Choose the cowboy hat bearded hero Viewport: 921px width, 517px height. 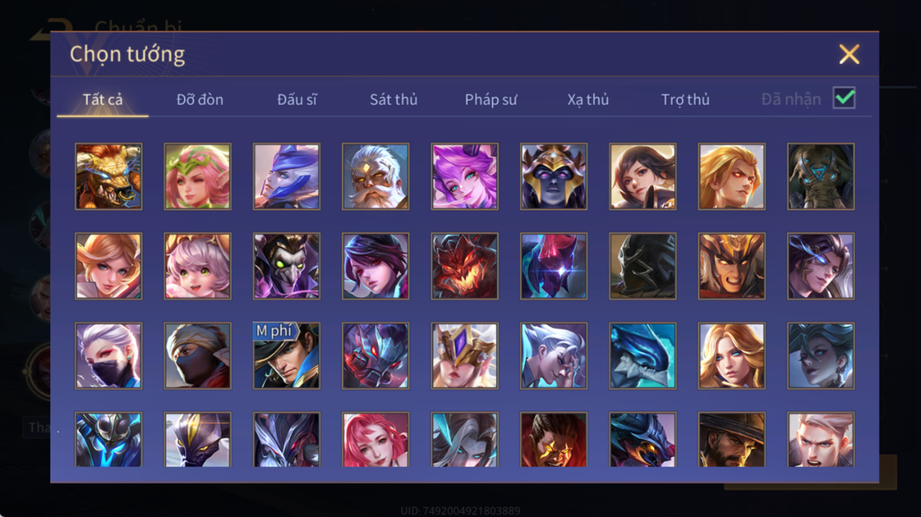tap(732, 439)
